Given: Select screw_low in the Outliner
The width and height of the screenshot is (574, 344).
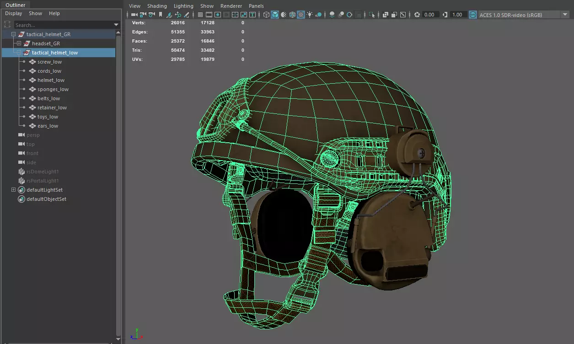Looking at the screenshot, I should [49, 62].
